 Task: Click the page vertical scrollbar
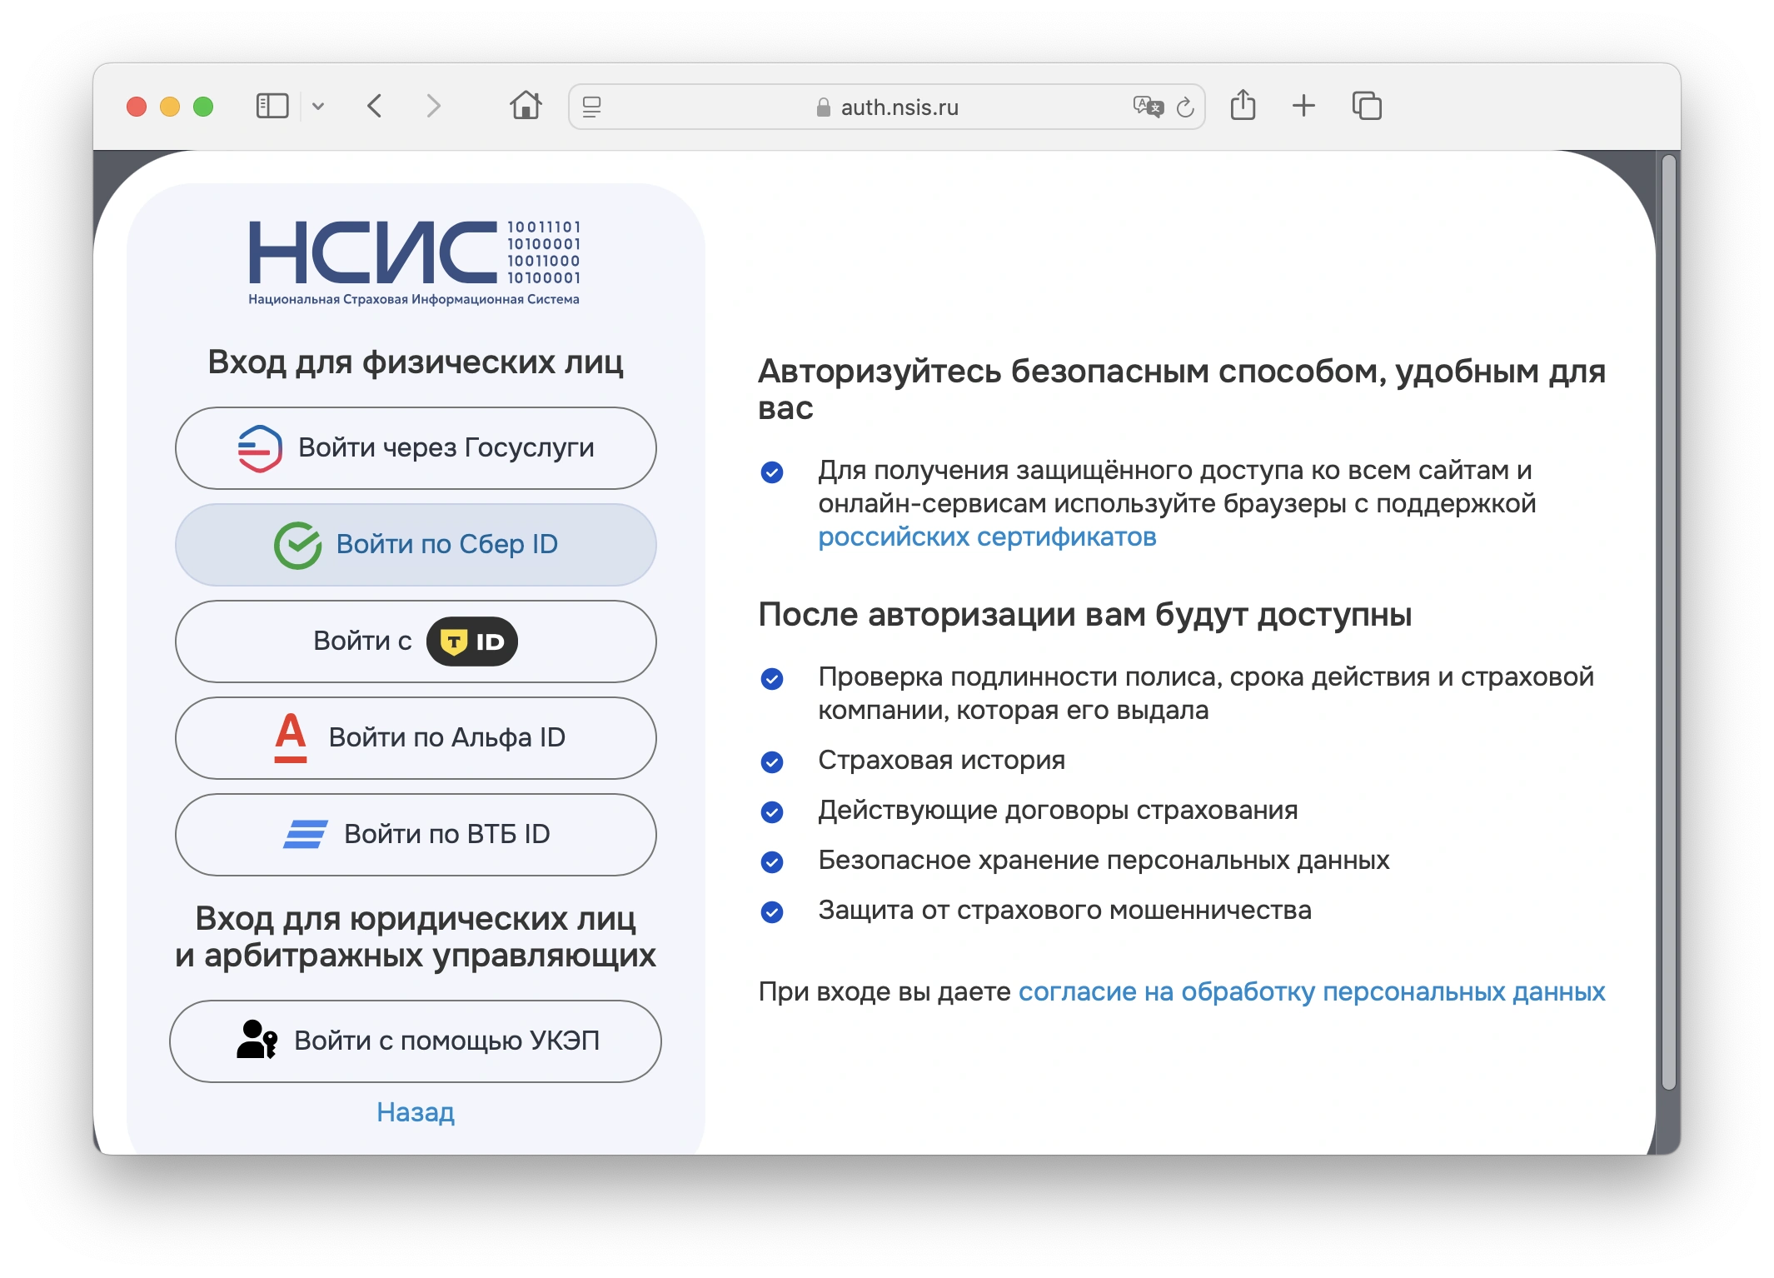point(1667,621)
